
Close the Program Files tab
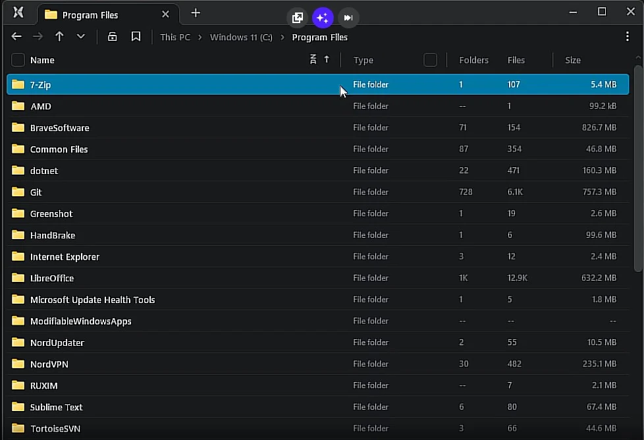(x=165, y=14)
